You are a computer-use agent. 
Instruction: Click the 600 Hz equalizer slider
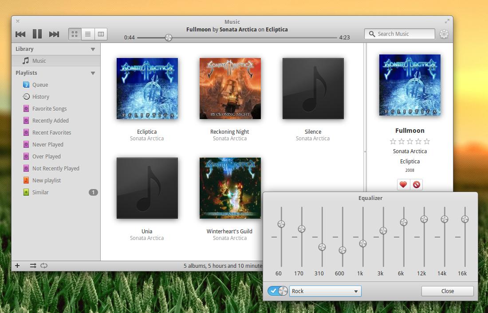342,250
